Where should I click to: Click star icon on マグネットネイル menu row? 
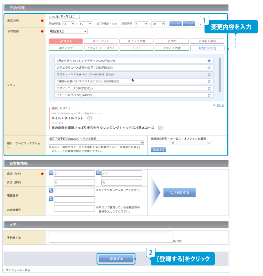[209, 74]
